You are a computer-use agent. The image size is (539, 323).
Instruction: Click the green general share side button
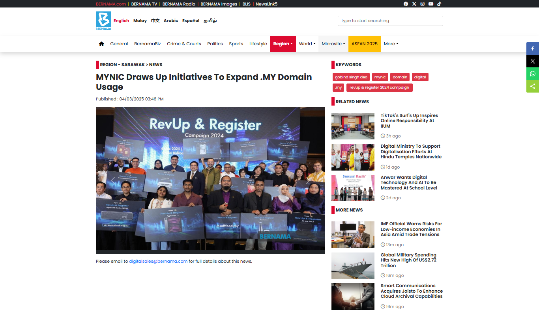[532, 86]
